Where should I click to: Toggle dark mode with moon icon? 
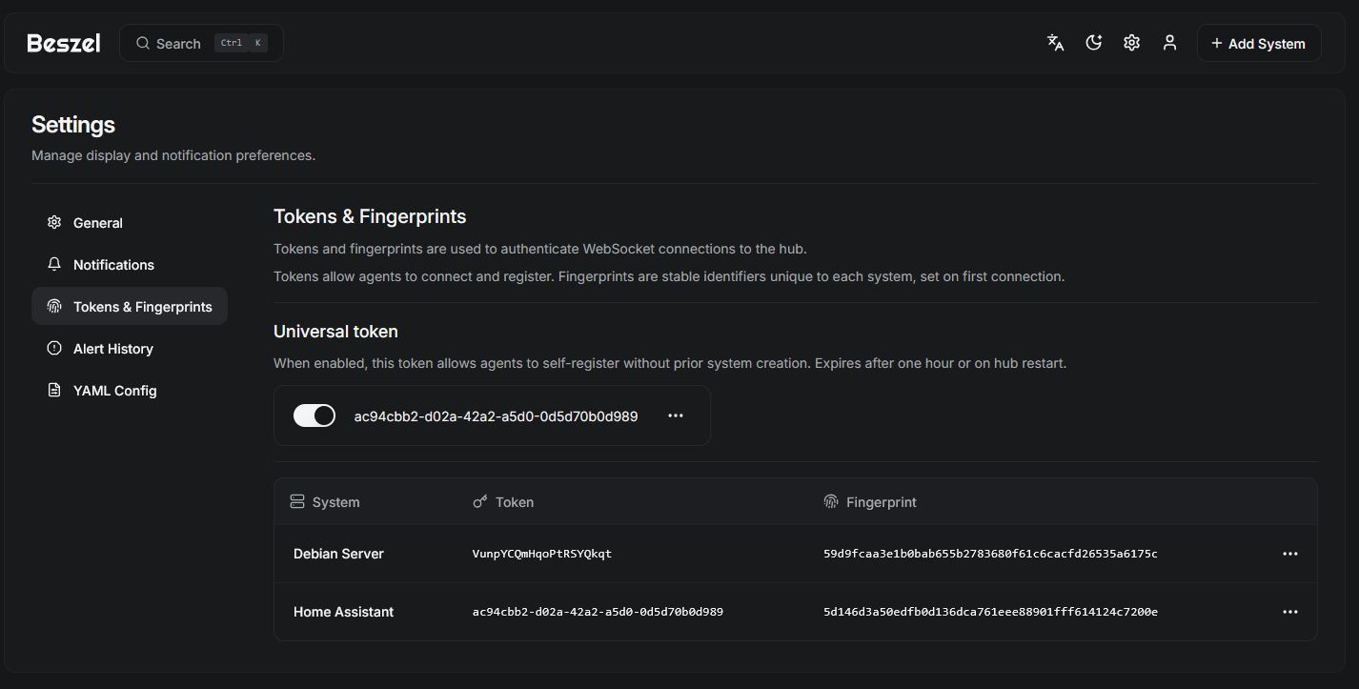tap(1093, 43)
